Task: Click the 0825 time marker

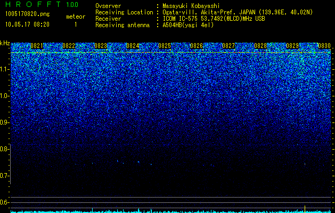Action: pos(165,46)
